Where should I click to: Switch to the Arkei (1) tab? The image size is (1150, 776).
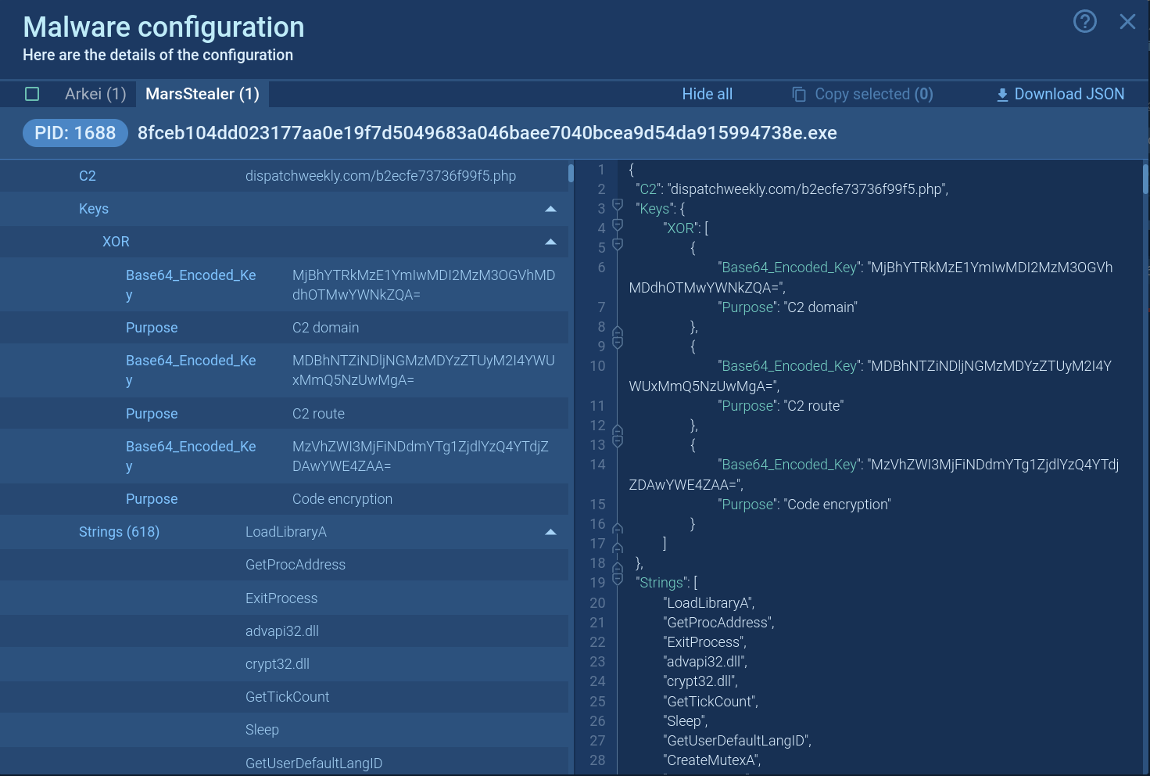pos(95,94)
